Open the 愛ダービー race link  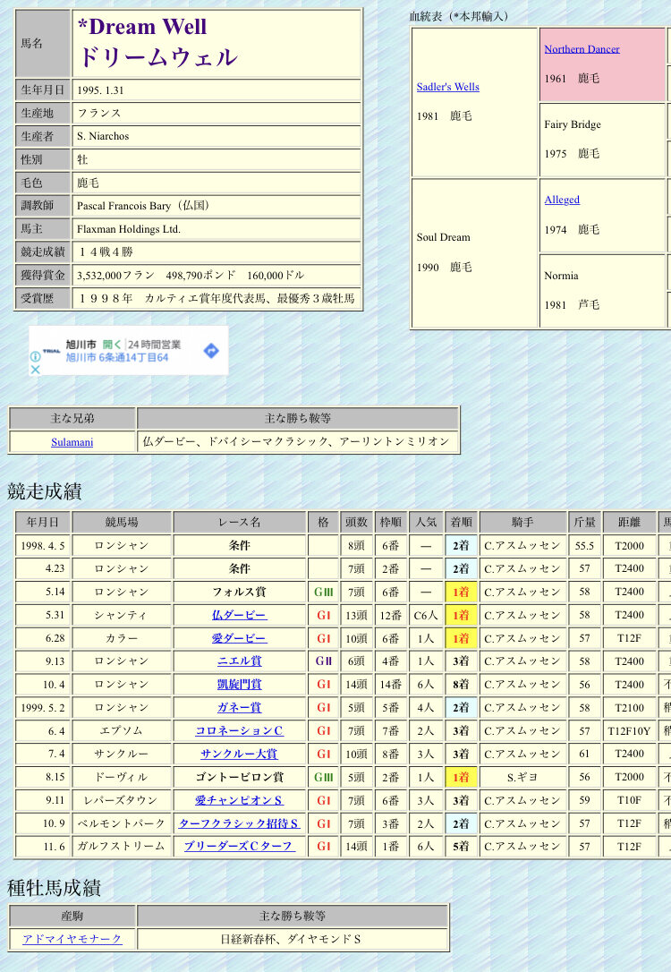click(x=239, y=638)
